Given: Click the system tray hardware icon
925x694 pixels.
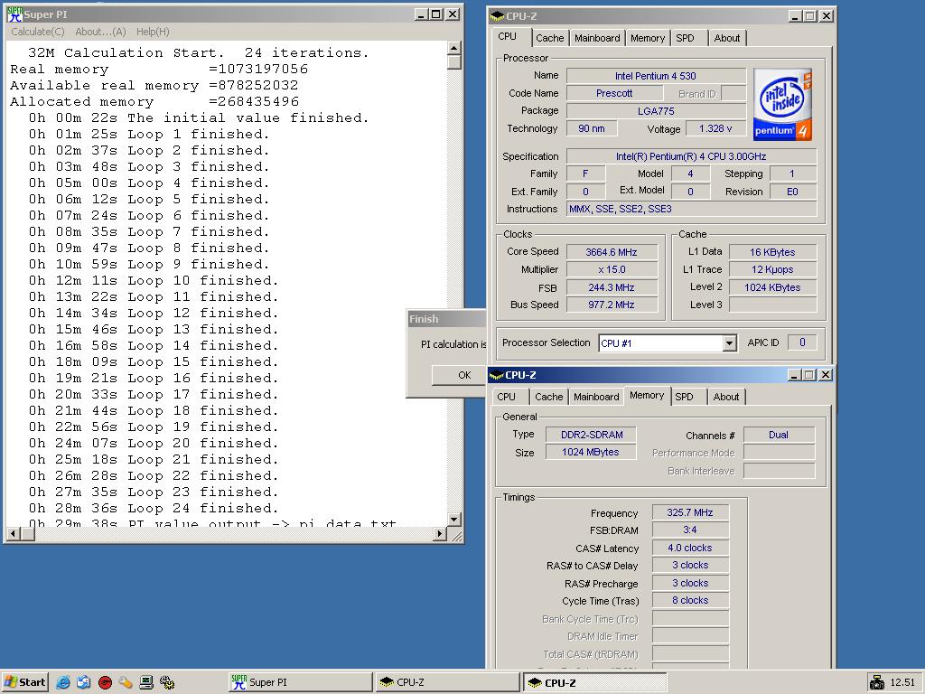Looking at the screenshot, I should click(x=877, y=683).
